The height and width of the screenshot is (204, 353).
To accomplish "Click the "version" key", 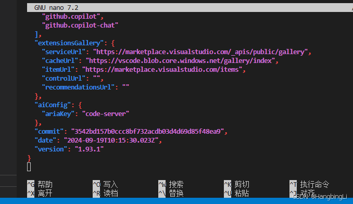I will [x=51, y=149].
